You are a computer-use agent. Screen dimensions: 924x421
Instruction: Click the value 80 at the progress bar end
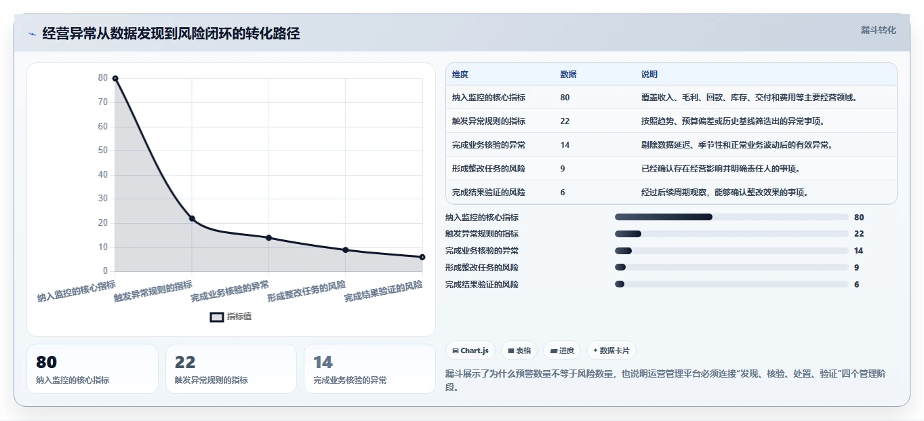click(x=859, y=218)
